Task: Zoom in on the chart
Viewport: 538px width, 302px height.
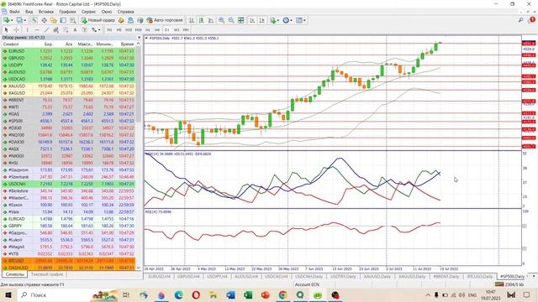Action: 221,20
